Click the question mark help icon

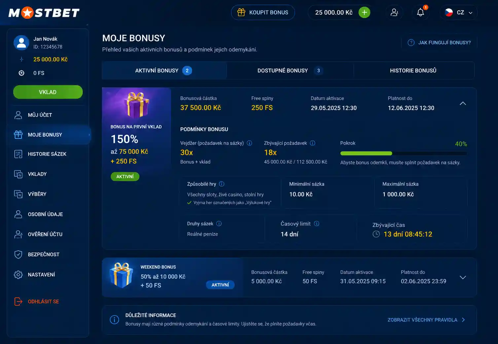click(411, 43)
